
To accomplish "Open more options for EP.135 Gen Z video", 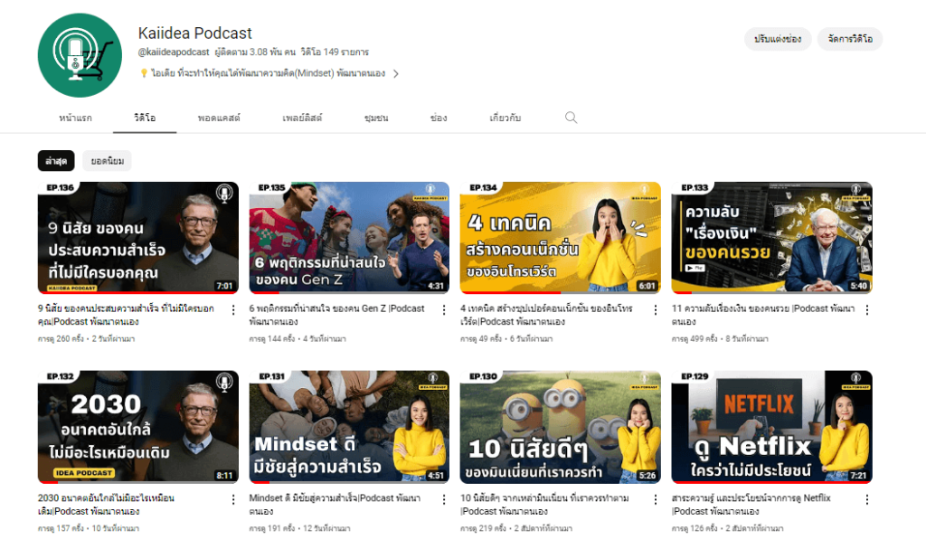I will point(444,309).
